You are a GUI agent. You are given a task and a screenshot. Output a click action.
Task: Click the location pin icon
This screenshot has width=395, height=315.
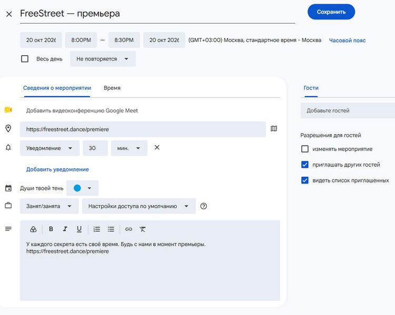pyautogui.click(x=8, y=129)
